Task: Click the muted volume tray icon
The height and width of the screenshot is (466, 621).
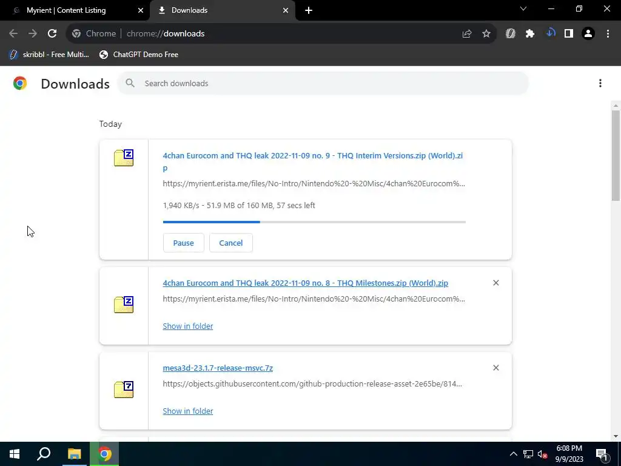Action: tap(543, 454)
